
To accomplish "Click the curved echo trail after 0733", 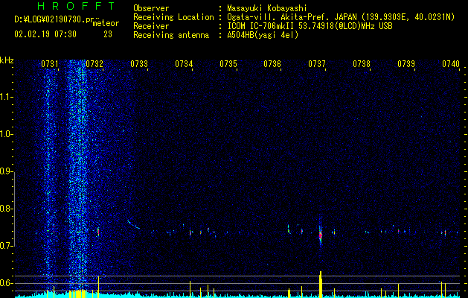I will [x=133, y=224].
